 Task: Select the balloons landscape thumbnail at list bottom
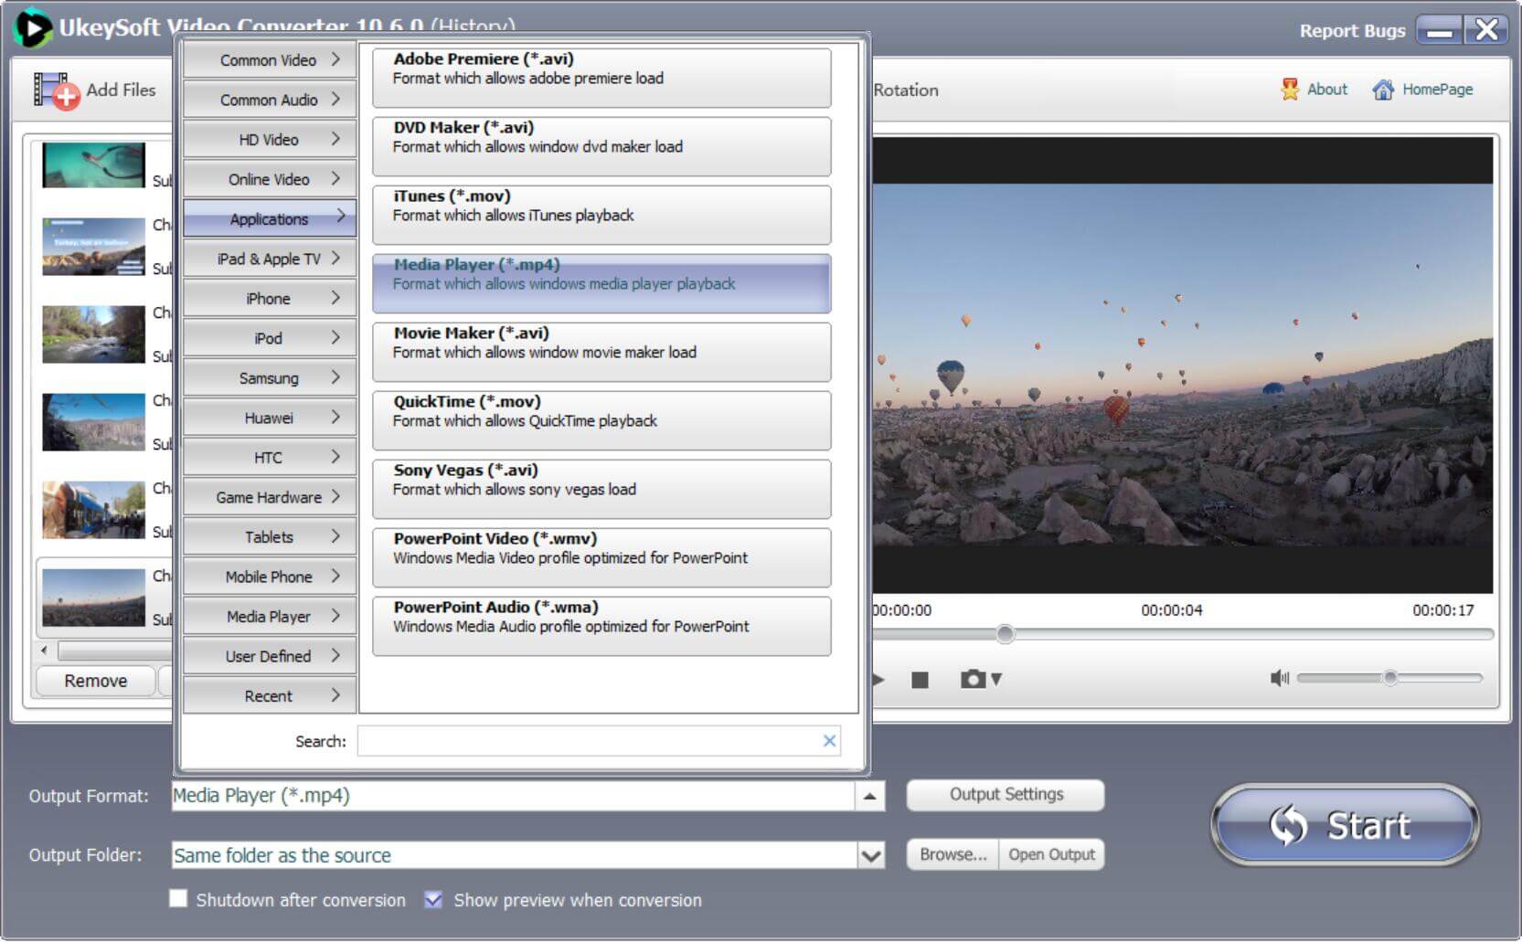pos(93,598)
